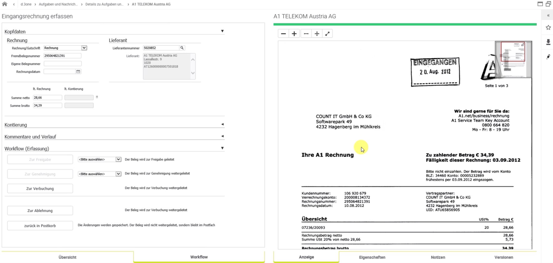Click the Zur Ablehnung button
The image size is (553, 263).
40,211
